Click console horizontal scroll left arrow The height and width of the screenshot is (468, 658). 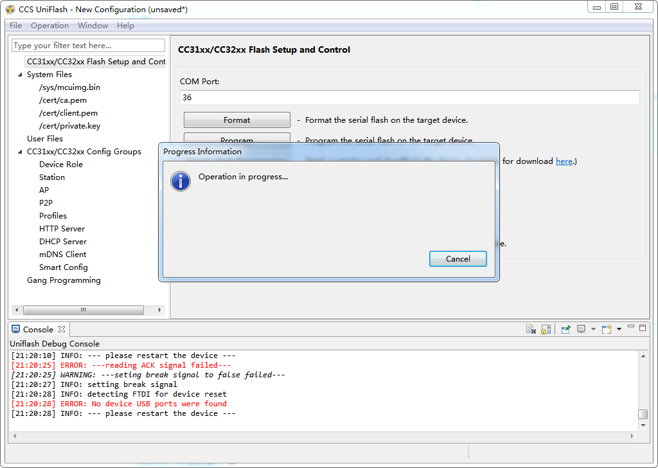(15, 437)
